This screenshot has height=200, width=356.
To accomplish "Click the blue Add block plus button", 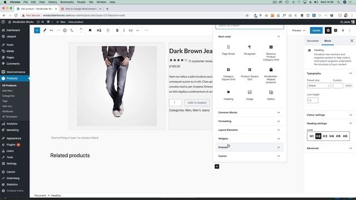I will pos(37,31).
